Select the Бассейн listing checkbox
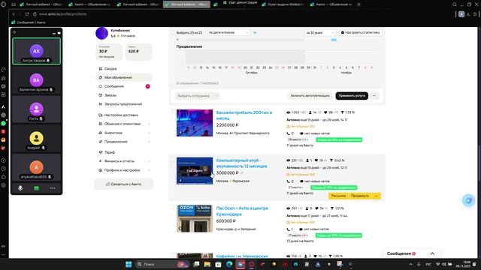The height and width of the screenshot is (270, 481). coord(174,112)
